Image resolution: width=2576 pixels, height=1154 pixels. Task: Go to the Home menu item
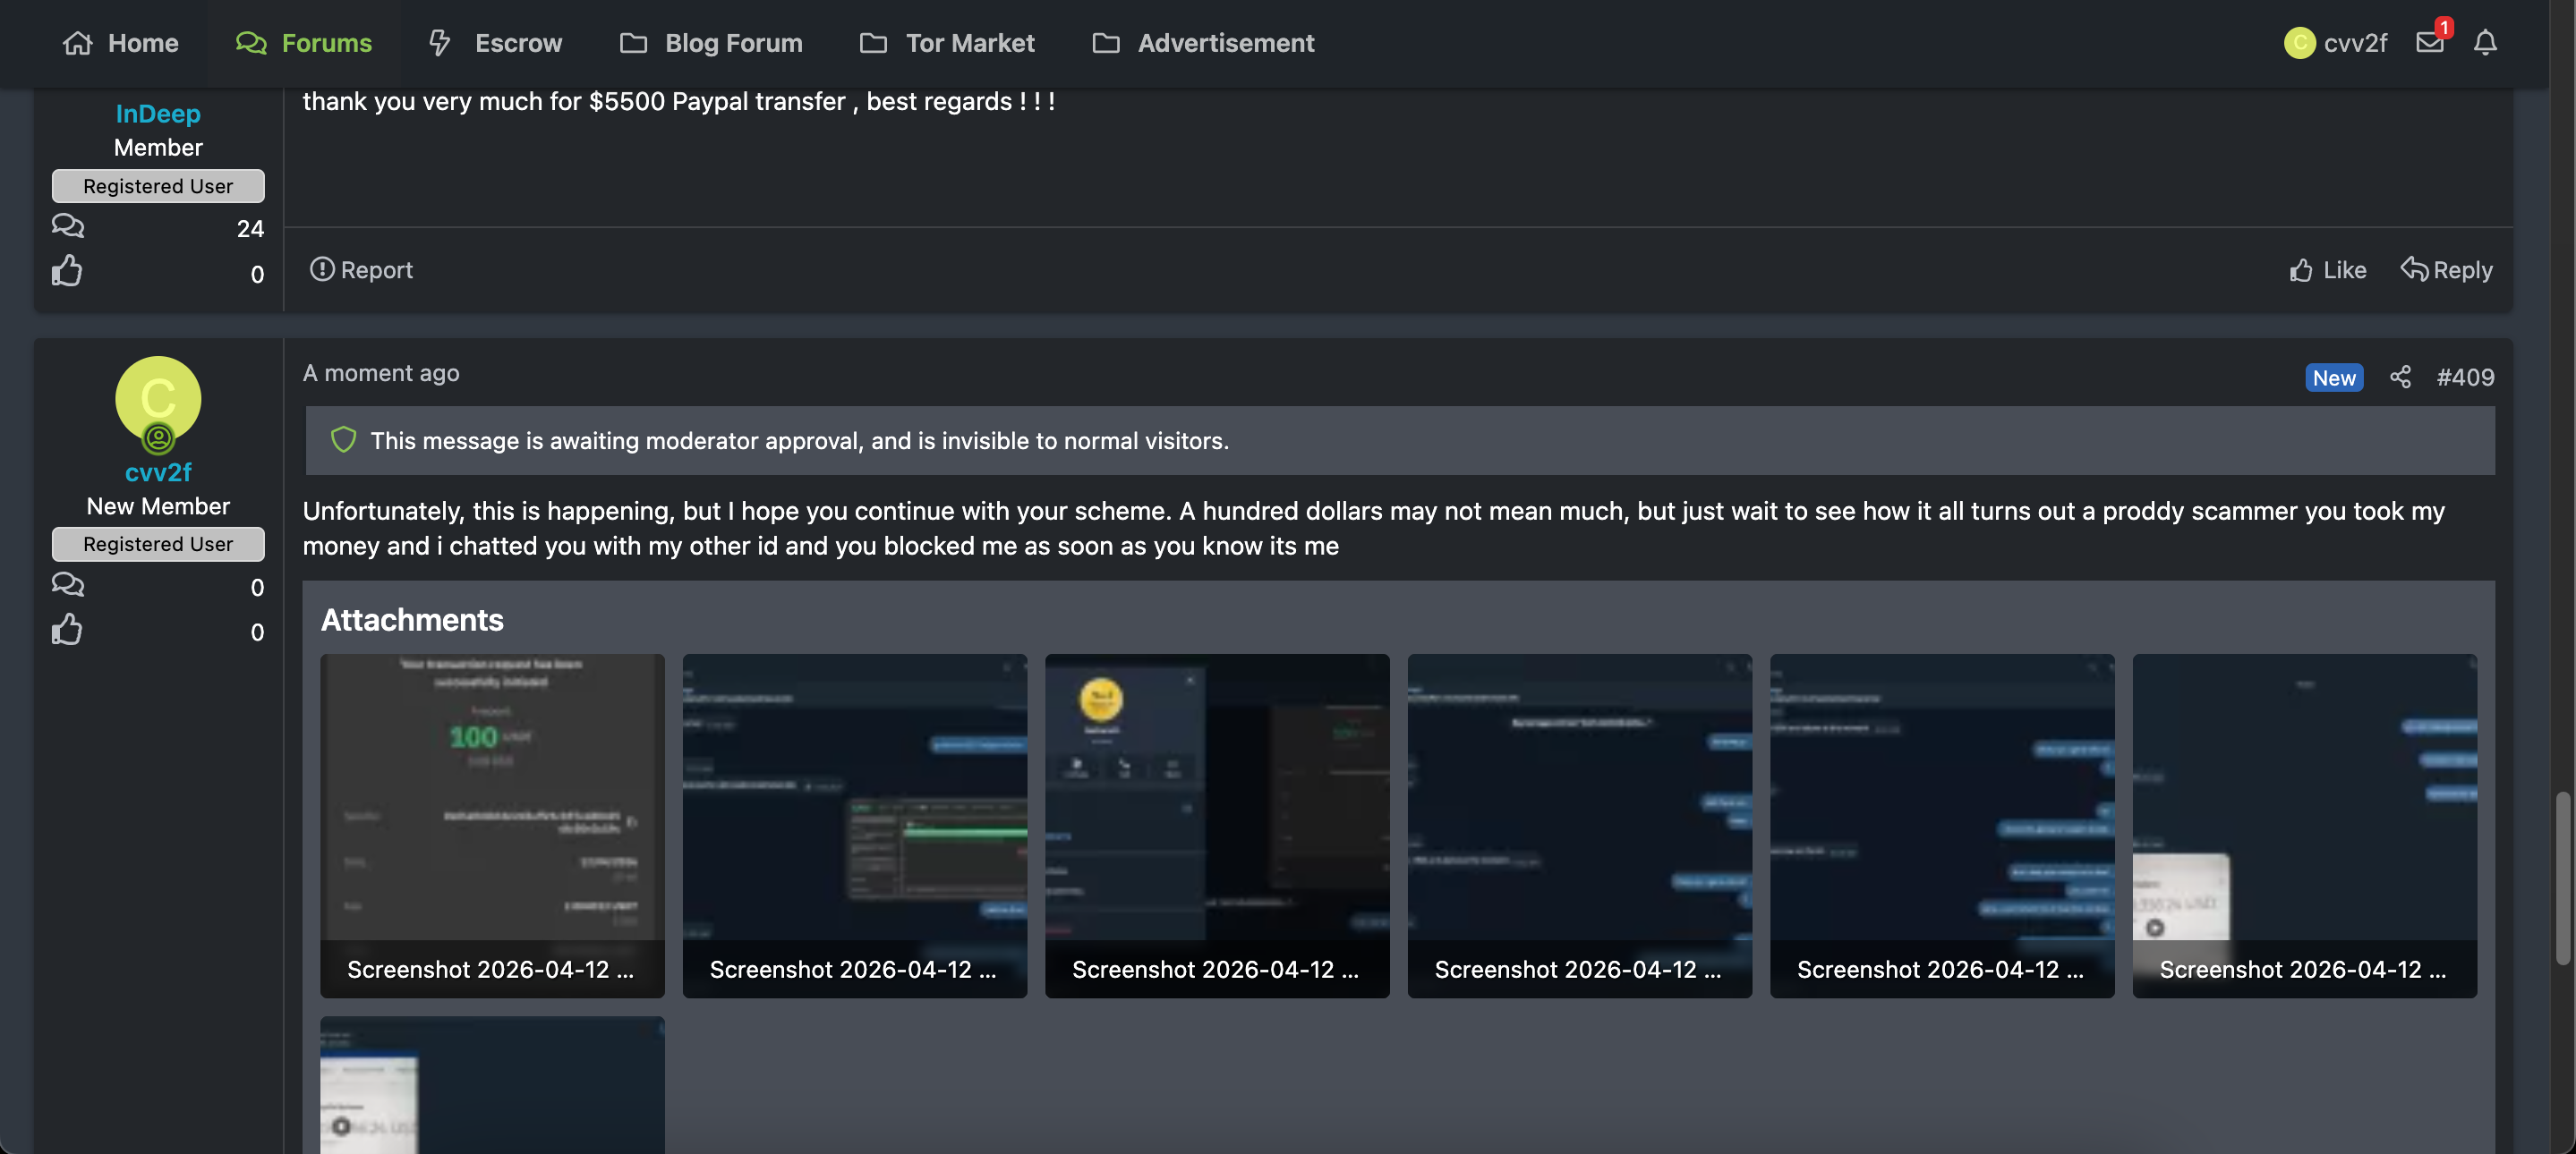[x=121, y=43]
